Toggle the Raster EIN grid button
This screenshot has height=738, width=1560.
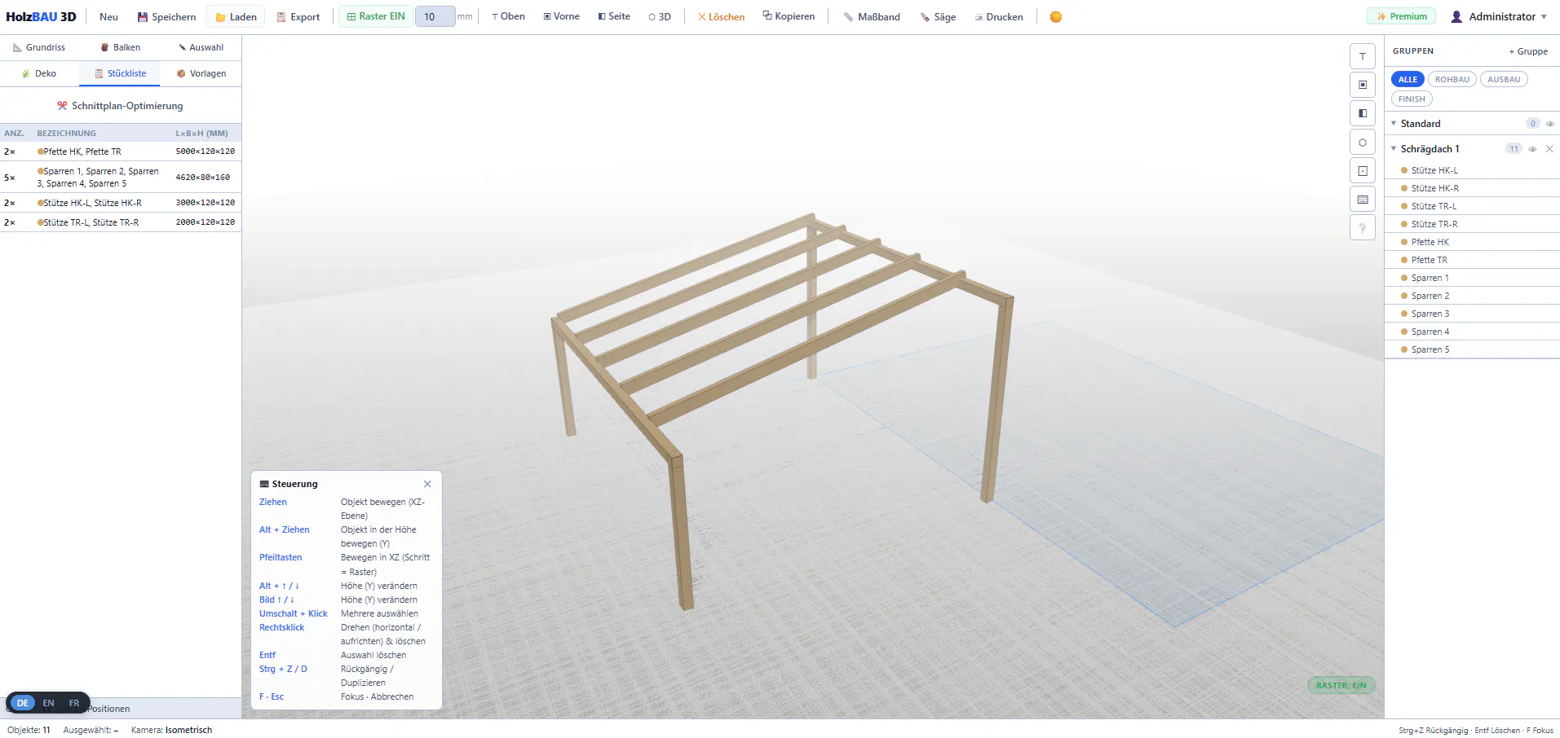point(376,16)
